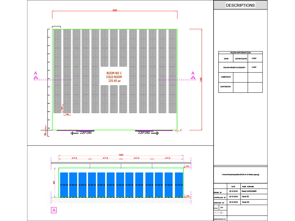Image resolution: width=295 pixels, height=221 pixels.
Task: Click the logo file path text
Action: point(240,175)
